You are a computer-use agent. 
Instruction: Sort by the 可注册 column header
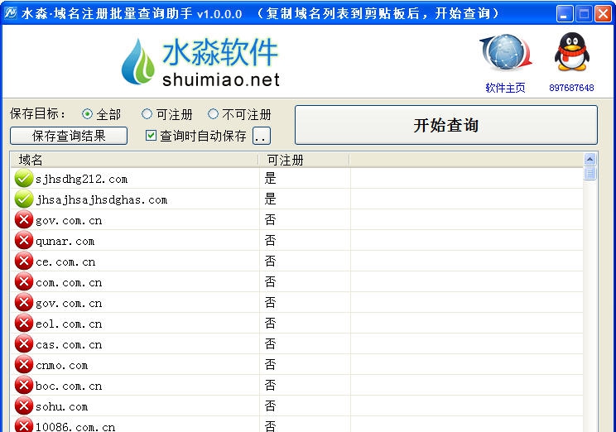coord(304,160)
